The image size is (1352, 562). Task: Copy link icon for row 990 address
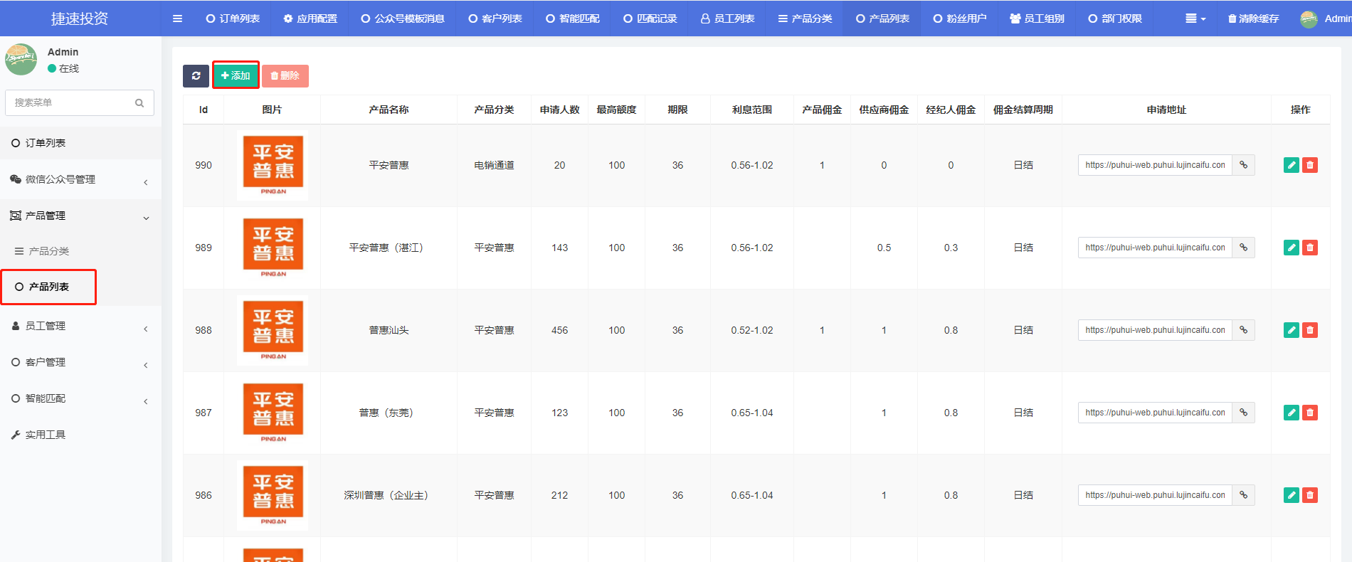[1243, 165]
